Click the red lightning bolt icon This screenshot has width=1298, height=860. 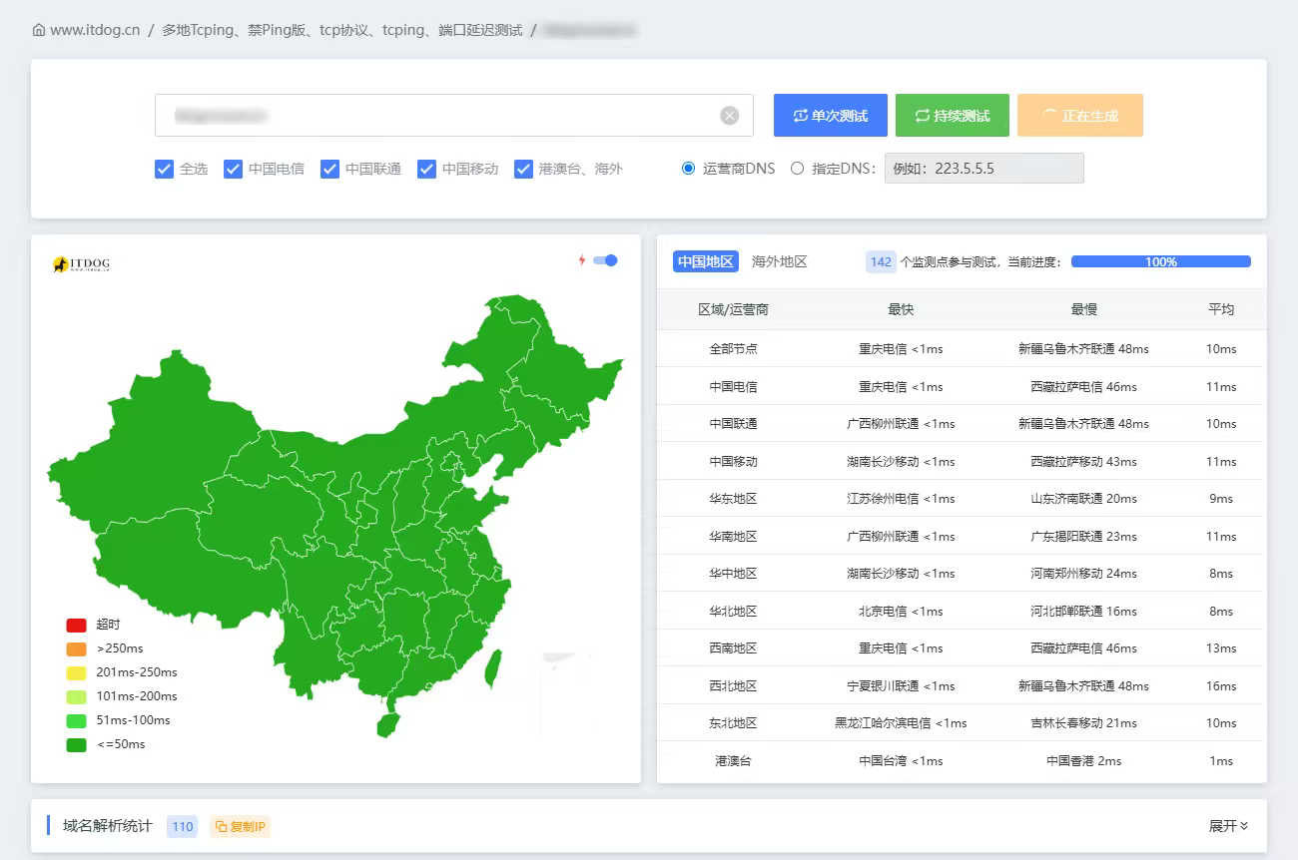click(x=582, y=260)
